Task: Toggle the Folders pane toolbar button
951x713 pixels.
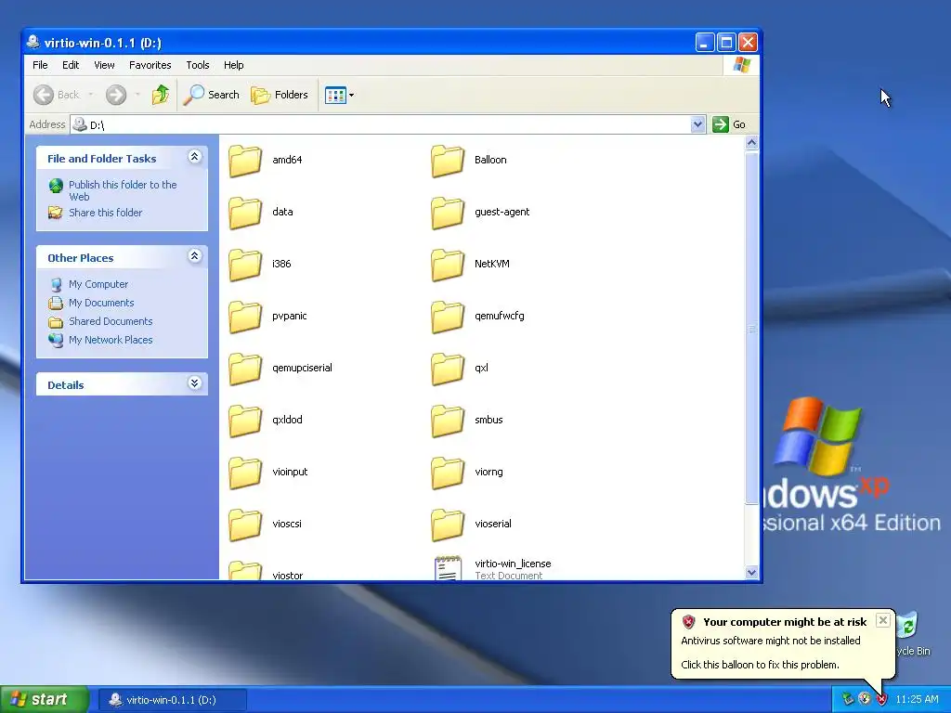Action: tap(280, 95)
